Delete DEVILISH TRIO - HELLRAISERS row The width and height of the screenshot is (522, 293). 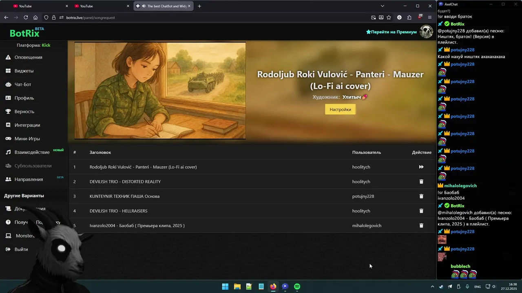click(421, 211)
